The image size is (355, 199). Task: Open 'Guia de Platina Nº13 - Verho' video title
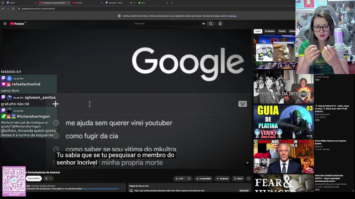(332, 109)
